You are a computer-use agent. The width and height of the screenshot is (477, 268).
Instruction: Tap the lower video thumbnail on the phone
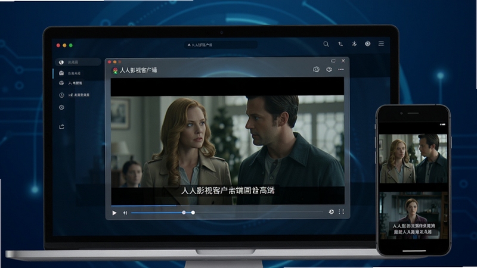pos(413,215)
